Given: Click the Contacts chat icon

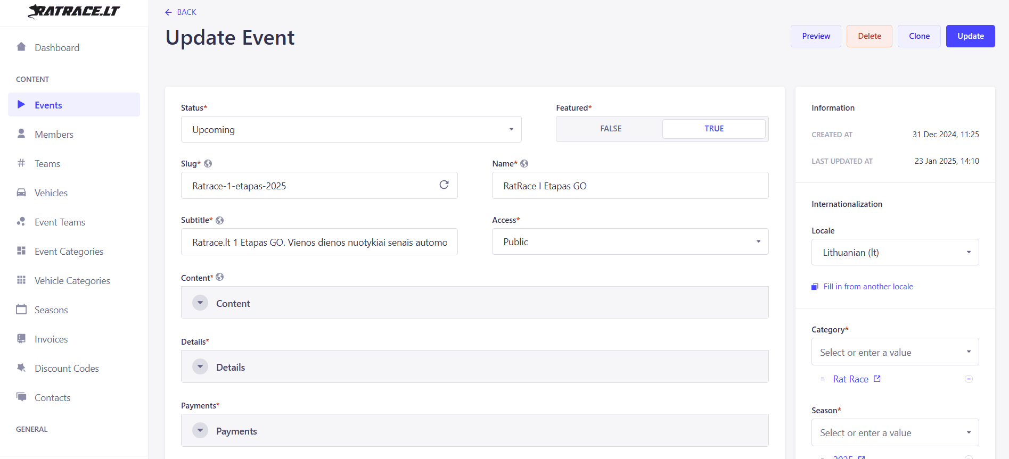Looking at the screenshot, I should click(21, 397).
